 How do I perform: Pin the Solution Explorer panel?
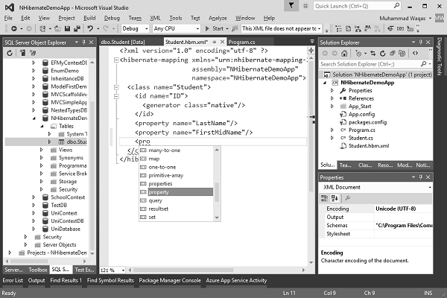(x=421, y=42)
